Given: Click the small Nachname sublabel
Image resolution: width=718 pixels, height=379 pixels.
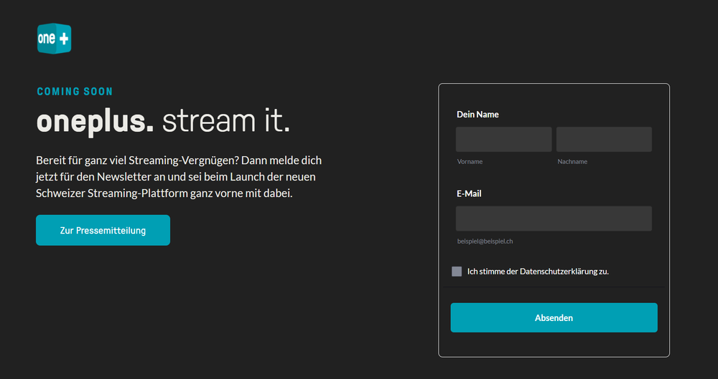Looking at the screenshot, I should coord(572,161).
